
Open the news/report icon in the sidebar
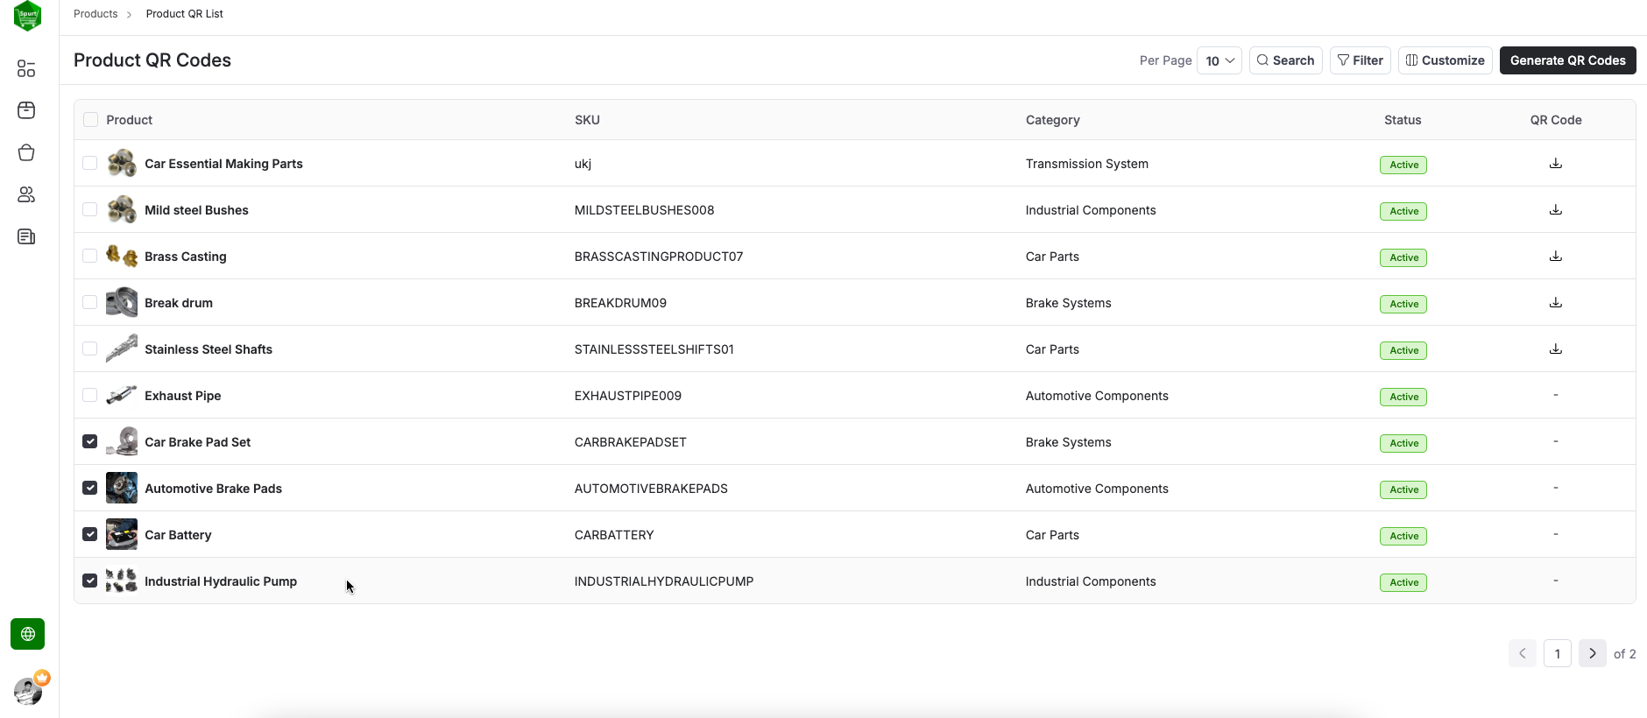26,236
